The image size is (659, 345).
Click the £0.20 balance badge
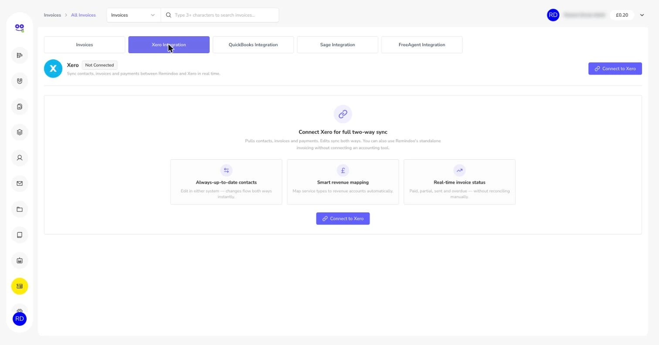point(622,15)
